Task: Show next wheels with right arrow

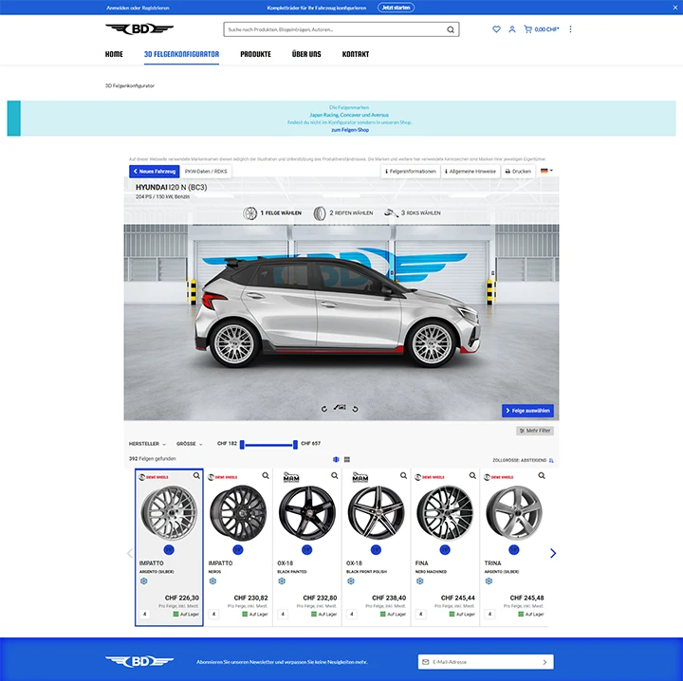Action: pos(553,553)
